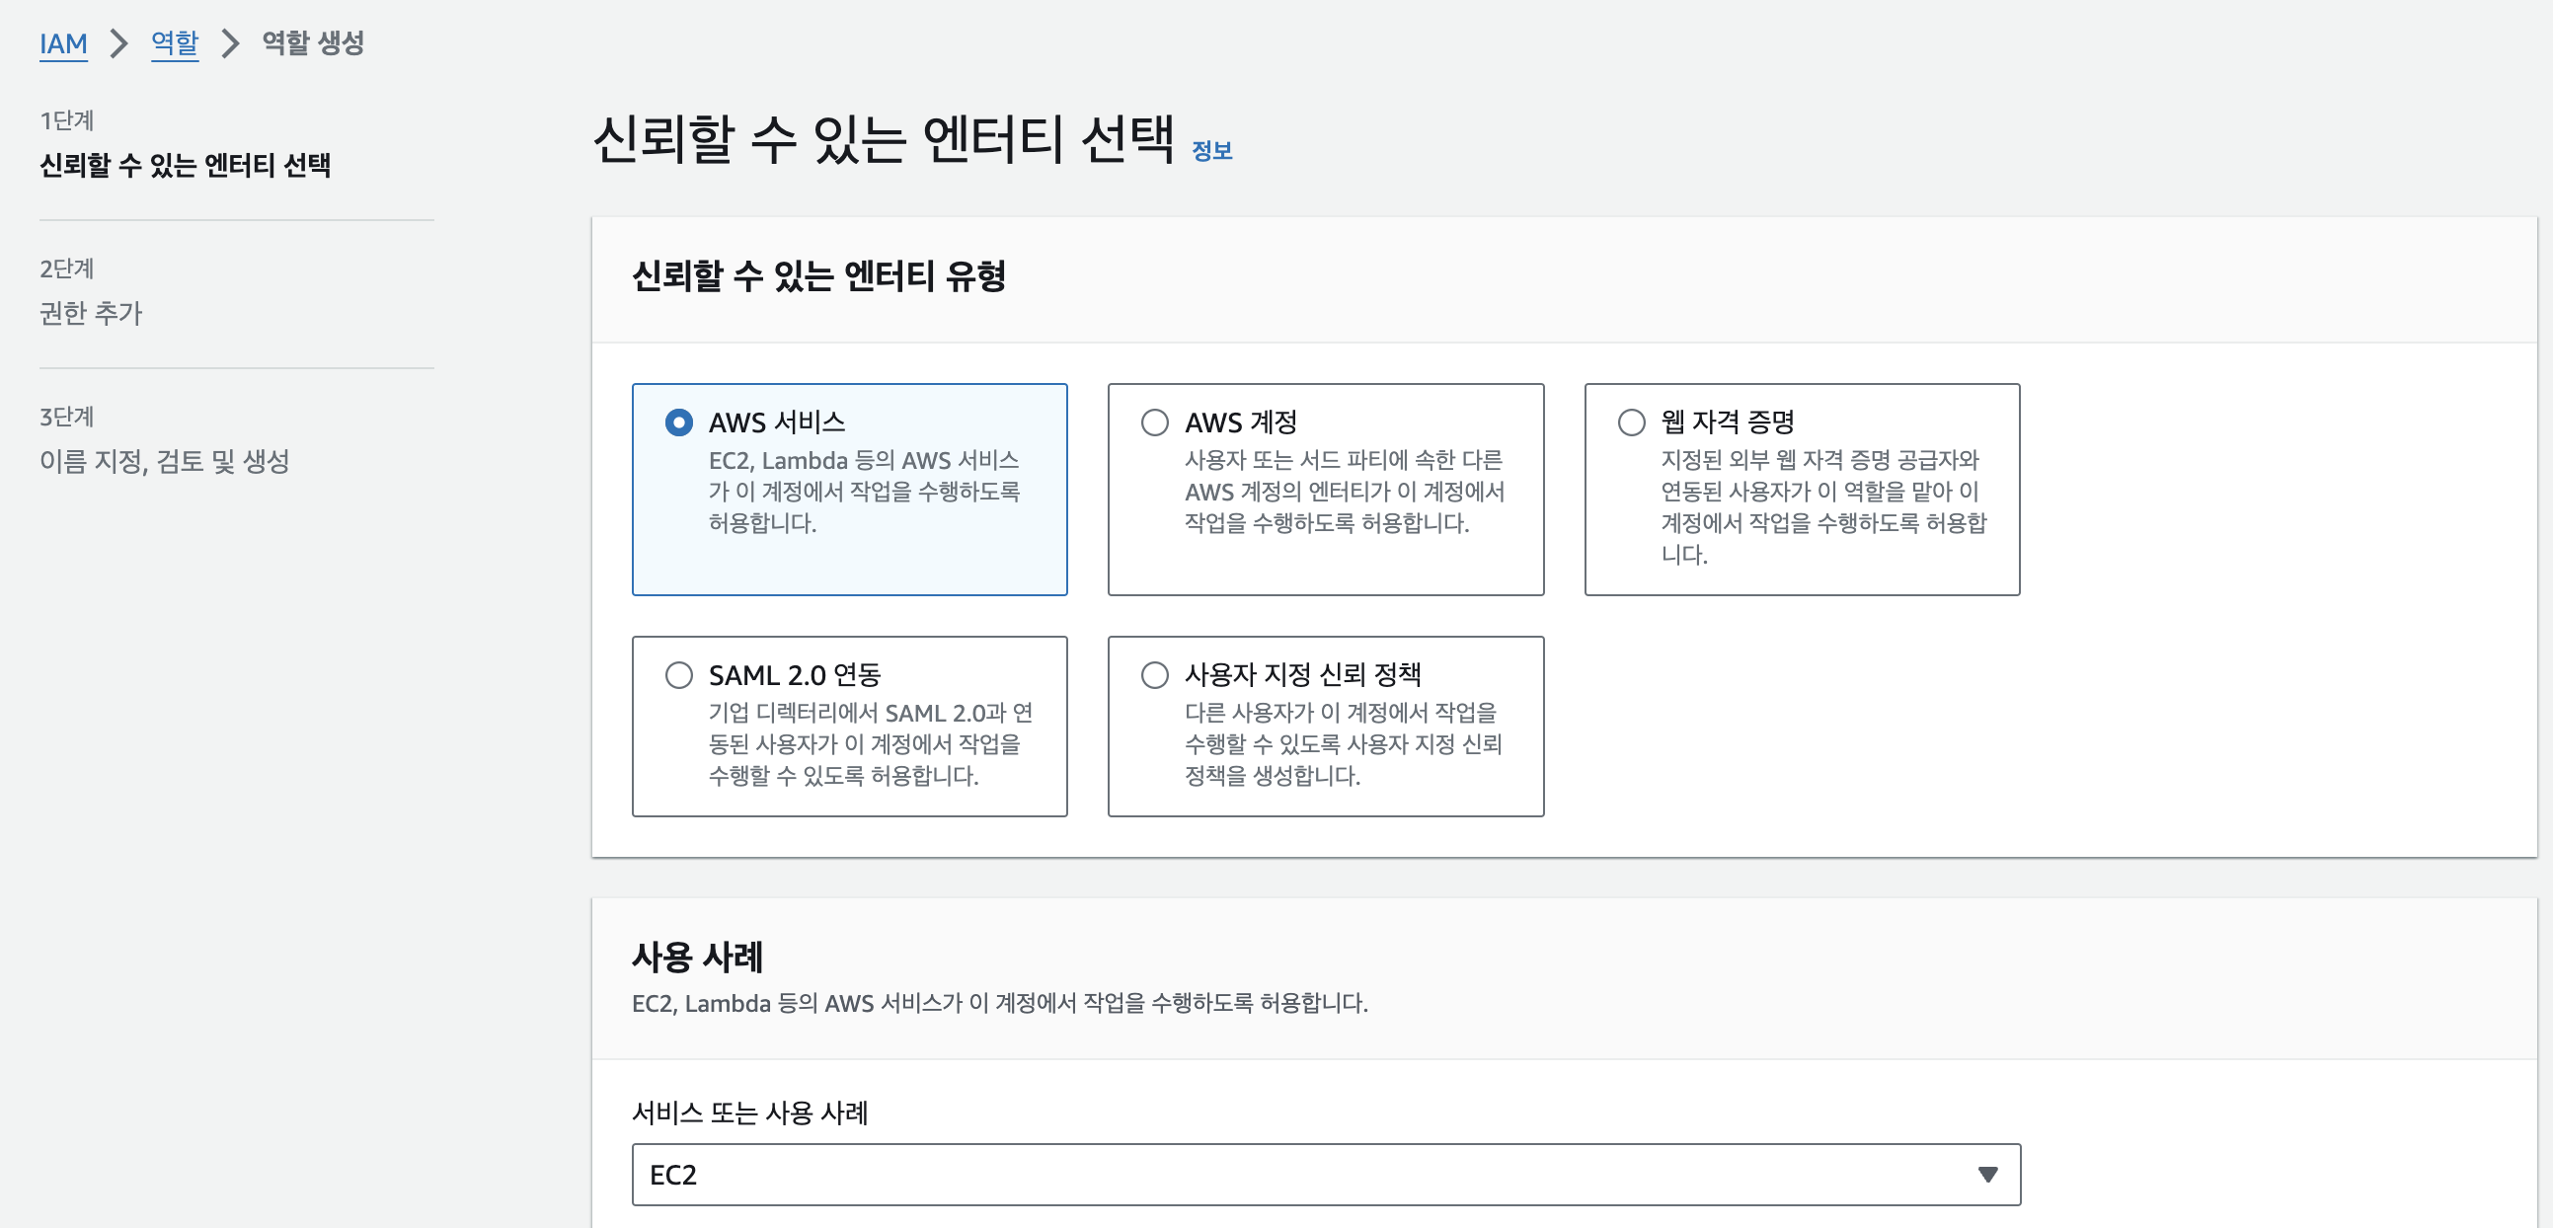Go to 역할 breadcrumb link
This screenshot has height=1228, width=2553.
click(175, 43)
